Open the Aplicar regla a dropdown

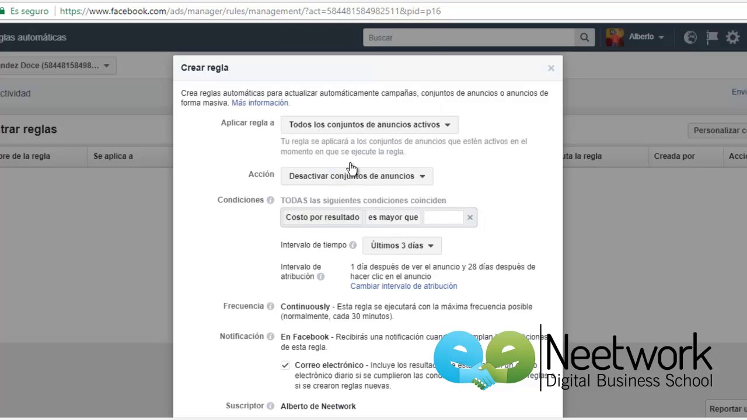pyautogui.click(x=369, y=125)
